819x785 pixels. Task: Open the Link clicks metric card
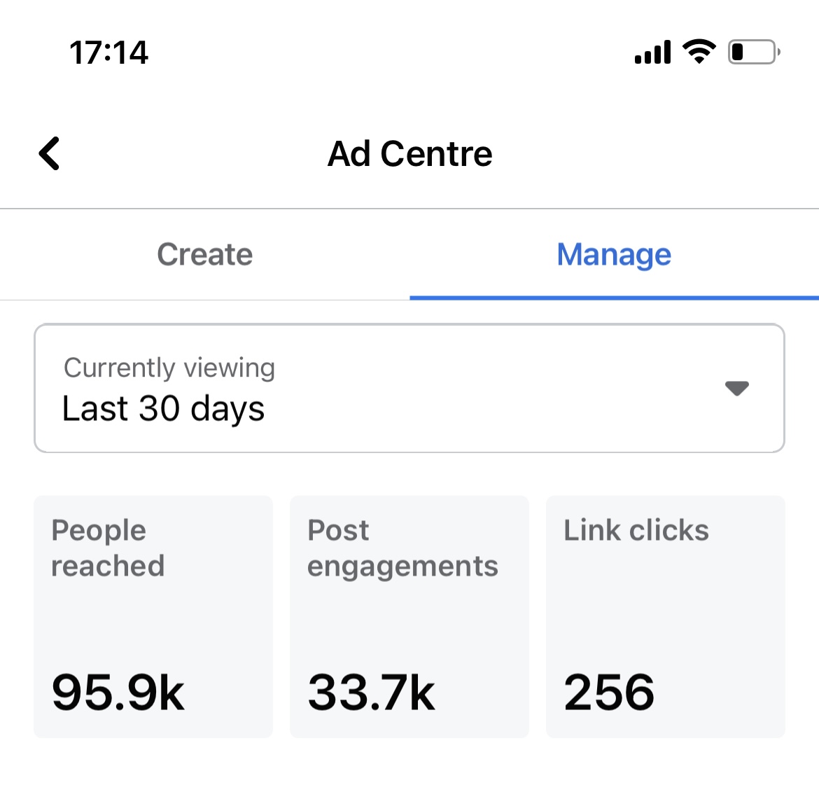pyautogui.click(x=666, y=617)
